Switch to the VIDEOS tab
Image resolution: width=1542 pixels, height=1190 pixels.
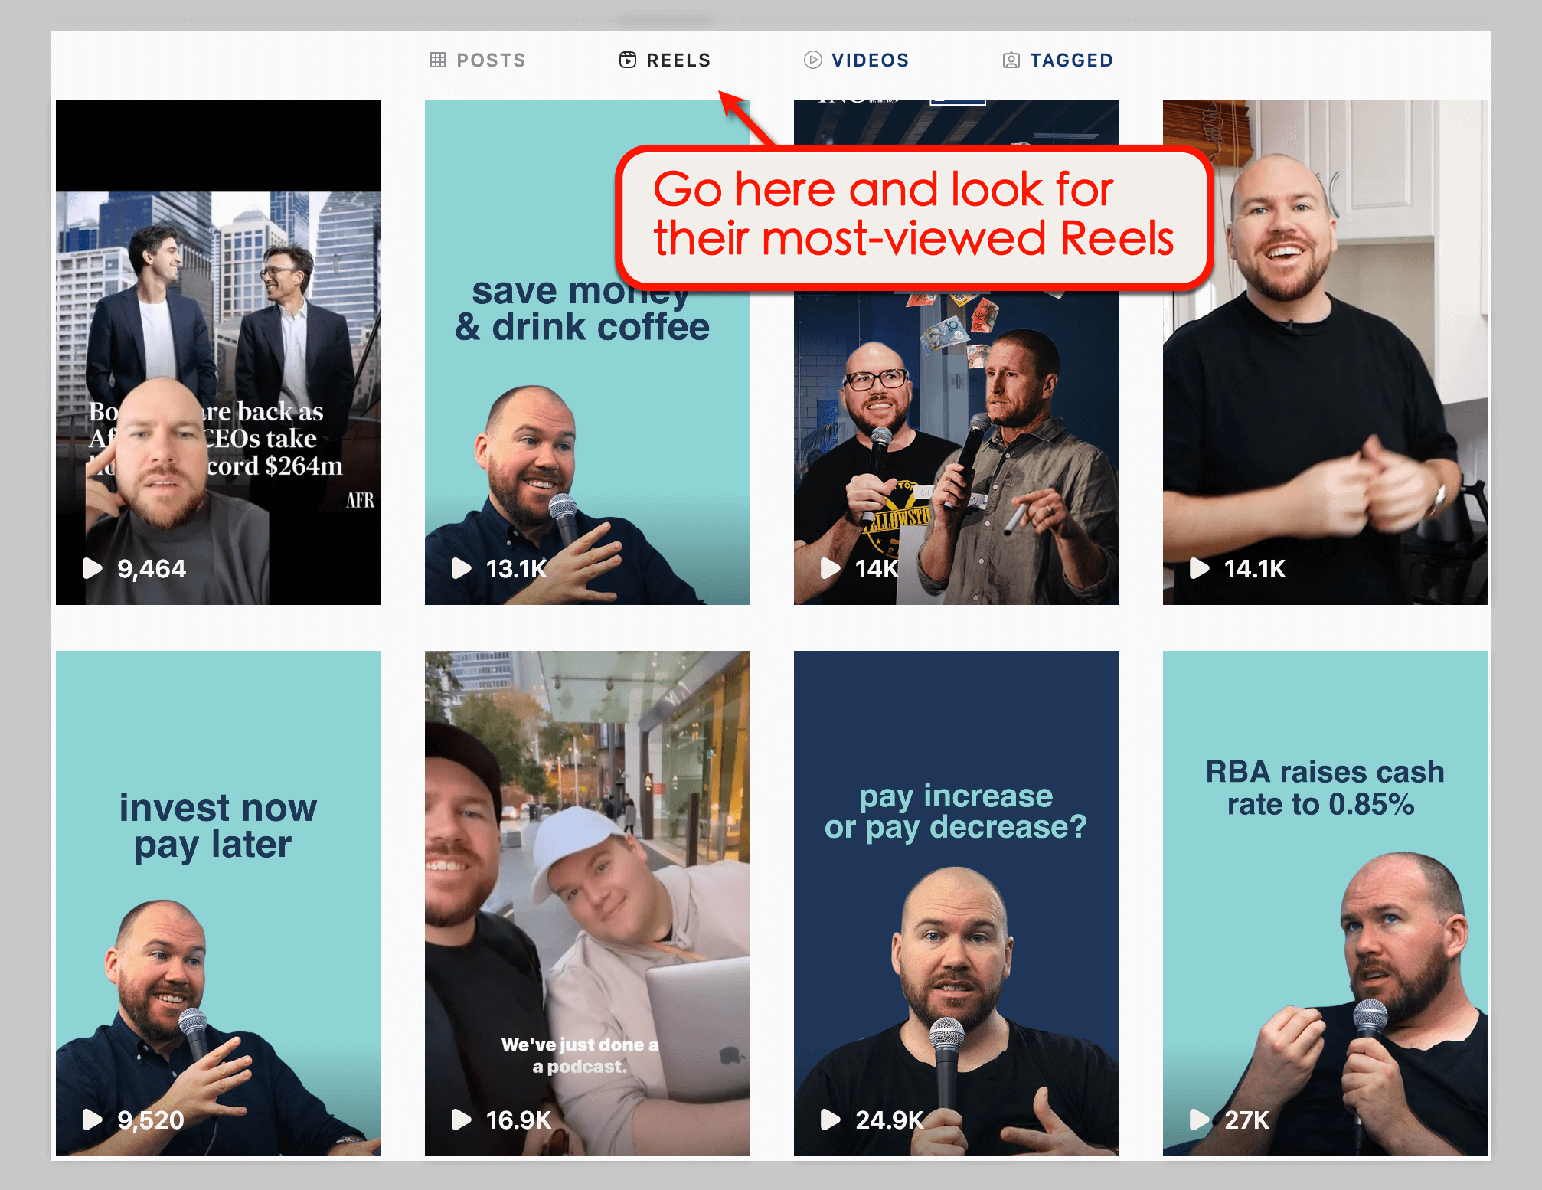pyautogui.click(x=869, y=60)
